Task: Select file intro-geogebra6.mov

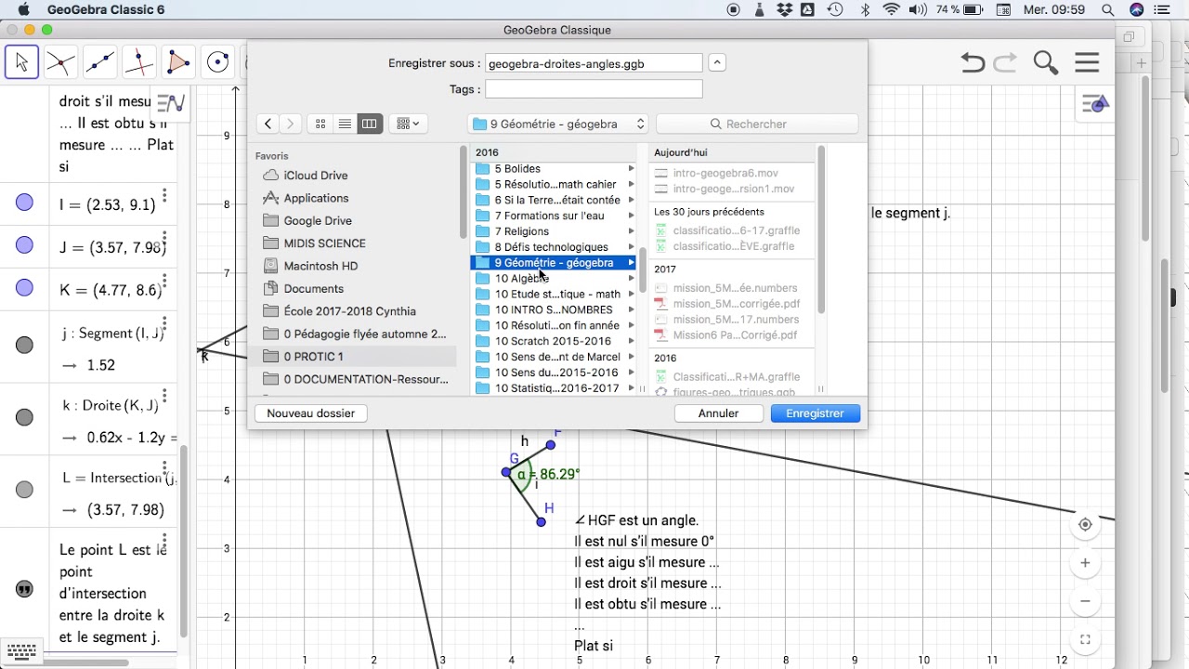Action: (725, 174)
